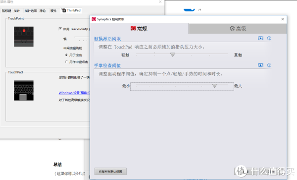Open the 滑轮 tab in Mouse Properties
297x180 pixels.
[x=43, y=11]
